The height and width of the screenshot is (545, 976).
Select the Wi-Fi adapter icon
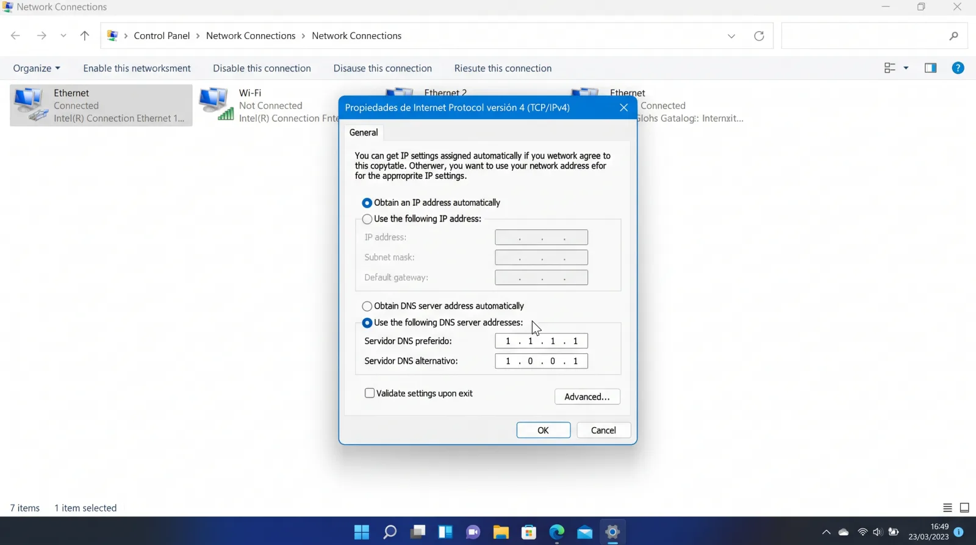(217, 104)
